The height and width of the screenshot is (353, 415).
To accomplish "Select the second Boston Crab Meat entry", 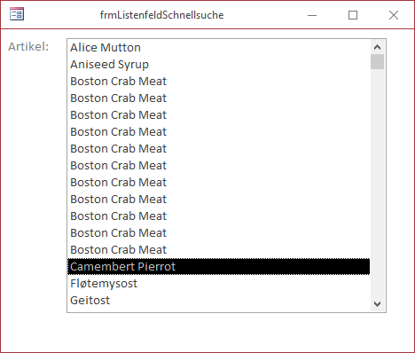I will (x=218, y=98).
